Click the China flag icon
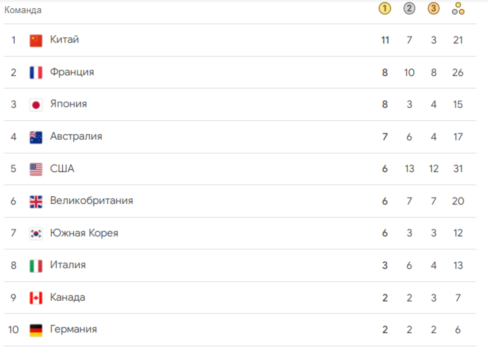 [x=36, y=40]
